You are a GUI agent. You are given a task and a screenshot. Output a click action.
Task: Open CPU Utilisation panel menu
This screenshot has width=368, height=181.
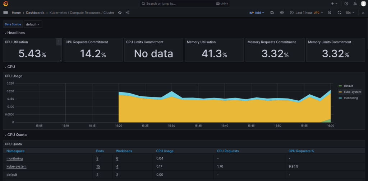59,42
